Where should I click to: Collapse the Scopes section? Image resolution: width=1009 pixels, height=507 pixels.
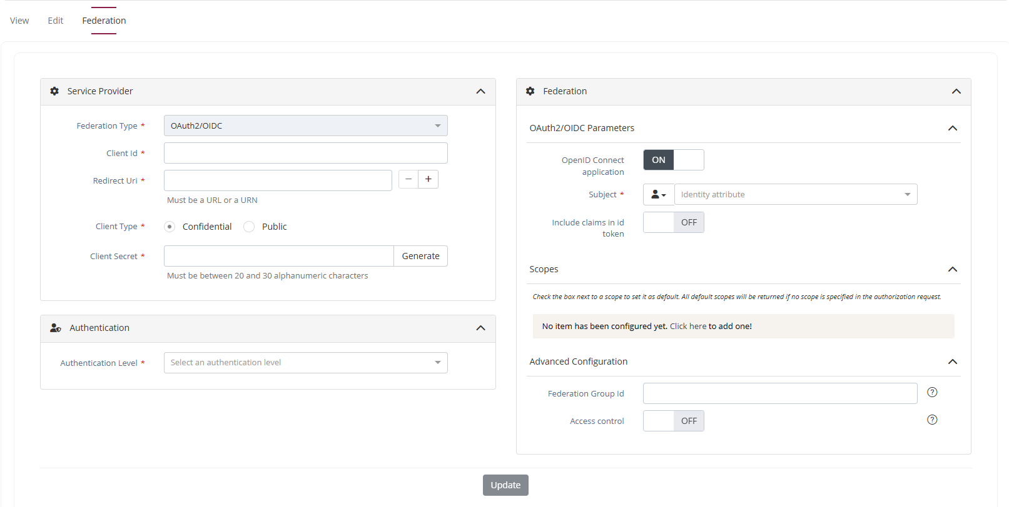(x=952, y=269)
